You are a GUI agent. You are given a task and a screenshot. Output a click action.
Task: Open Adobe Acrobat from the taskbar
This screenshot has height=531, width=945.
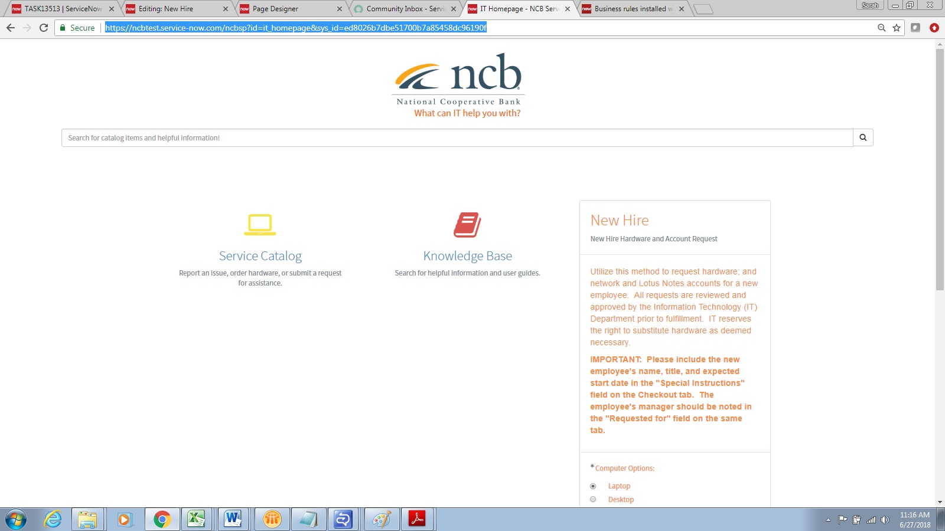(418, 520)
